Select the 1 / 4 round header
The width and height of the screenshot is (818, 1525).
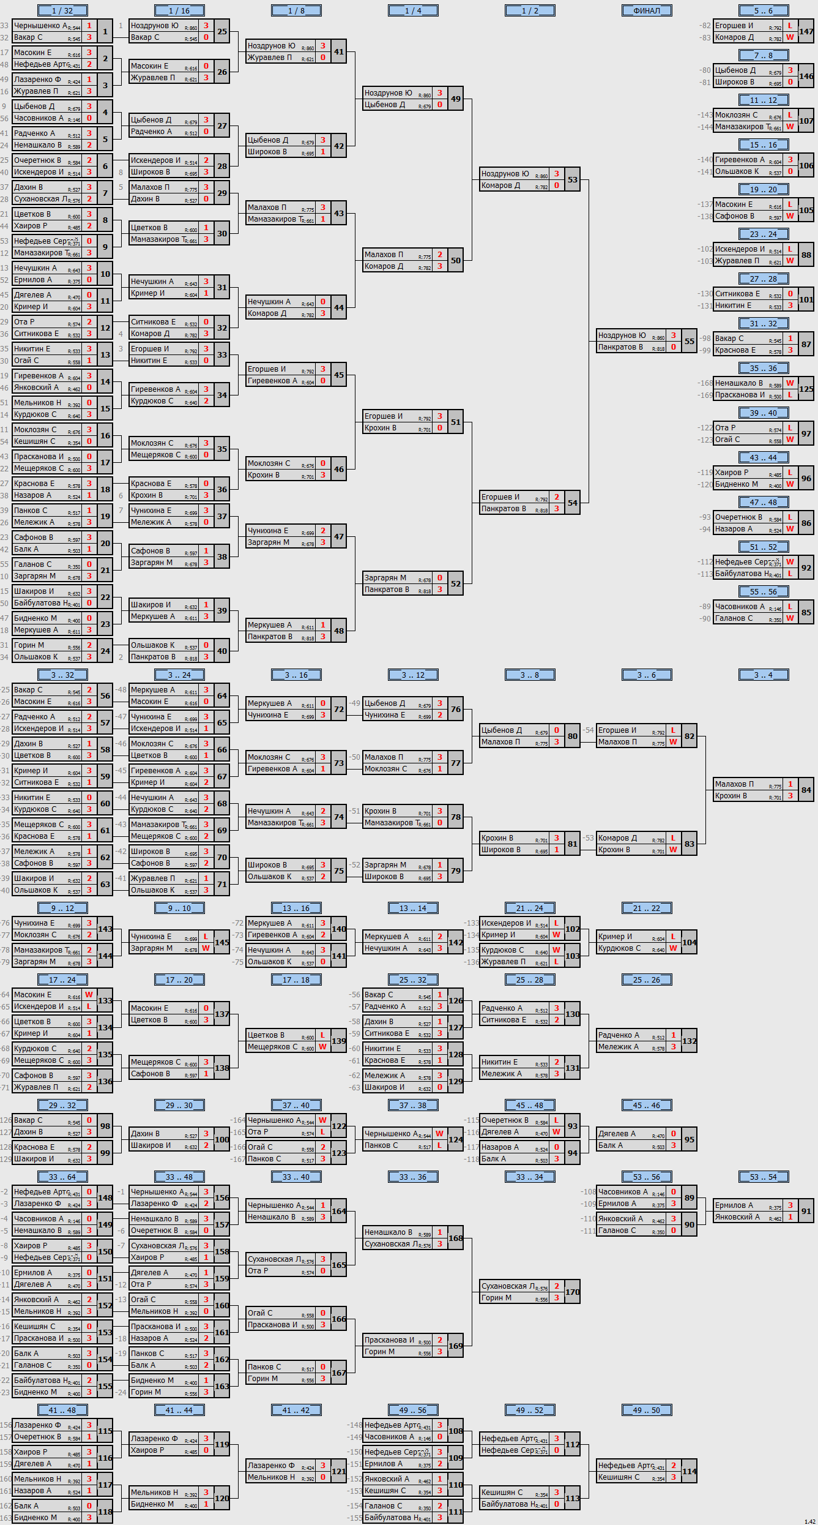[413, 10]
